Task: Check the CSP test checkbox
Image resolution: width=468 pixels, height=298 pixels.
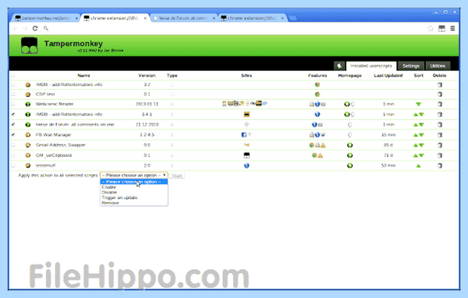Action: tap(12, 94)
